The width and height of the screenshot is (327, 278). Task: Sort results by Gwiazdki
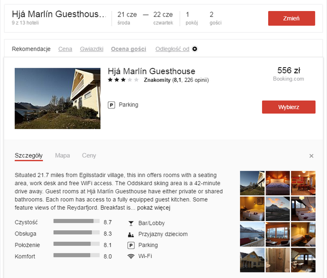coord(92,49)
